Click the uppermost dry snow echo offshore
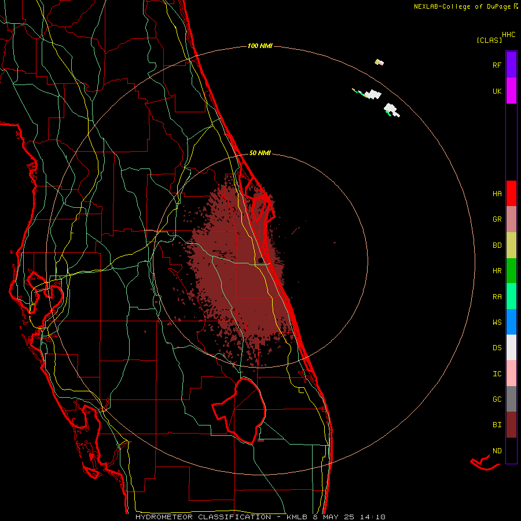This screenshot has width=521, height=521. coord(379,62)
